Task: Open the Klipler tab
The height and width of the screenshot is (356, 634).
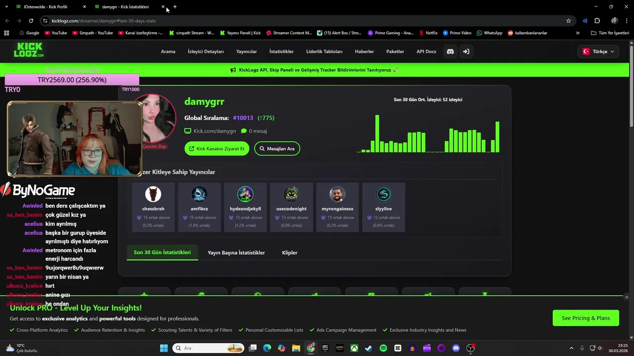Action: click(290, 253)
